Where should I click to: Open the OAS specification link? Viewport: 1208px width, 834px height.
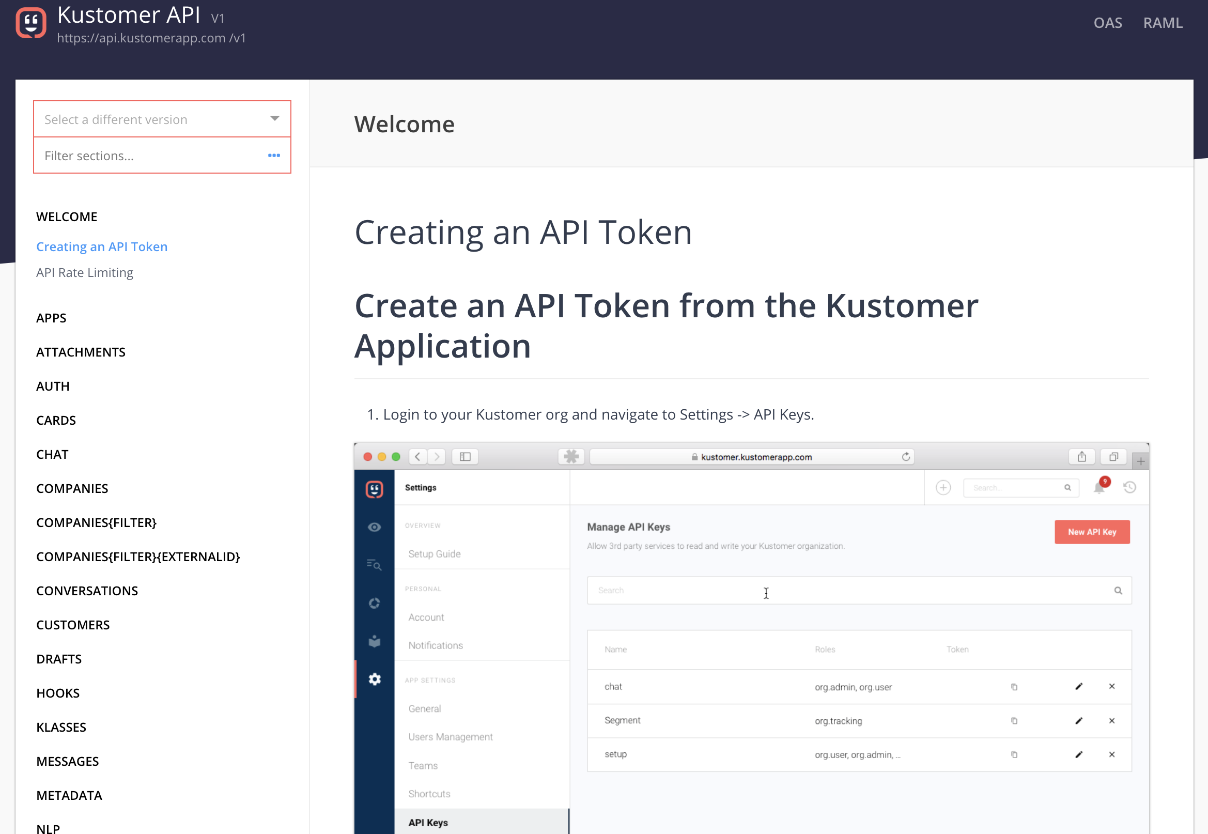coord(1108,23)
